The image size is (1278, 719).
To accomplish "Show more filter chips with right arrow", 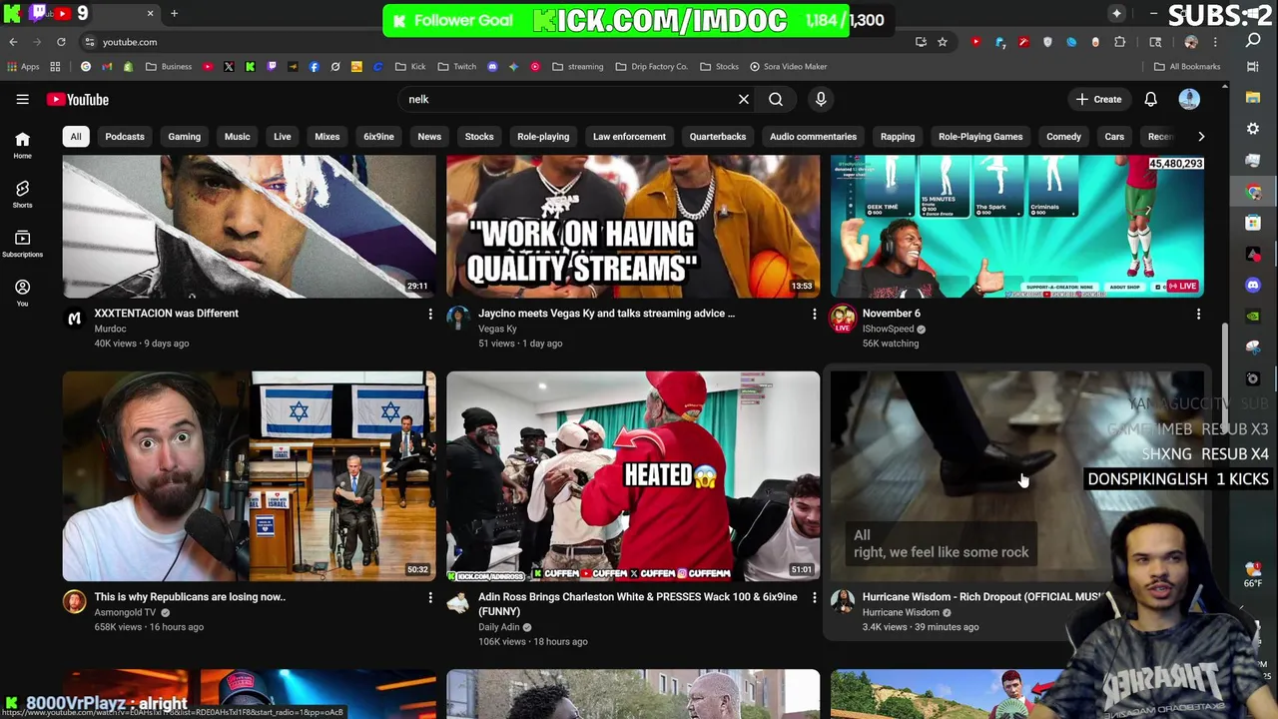I will (x=1201, y=137).
